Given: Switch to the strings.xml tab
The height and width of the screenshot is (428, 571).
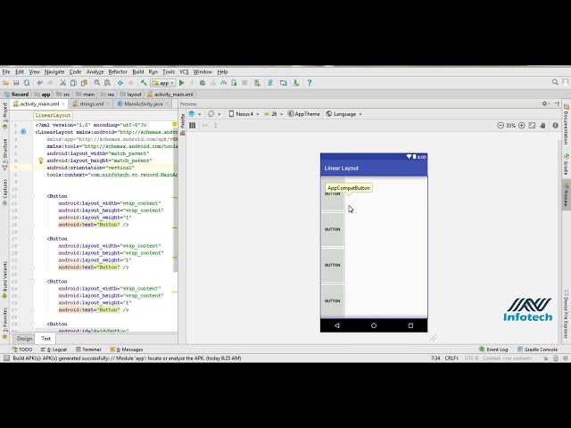Looking at the screenshot, I should pyautogui.click(x=91, y=103).
